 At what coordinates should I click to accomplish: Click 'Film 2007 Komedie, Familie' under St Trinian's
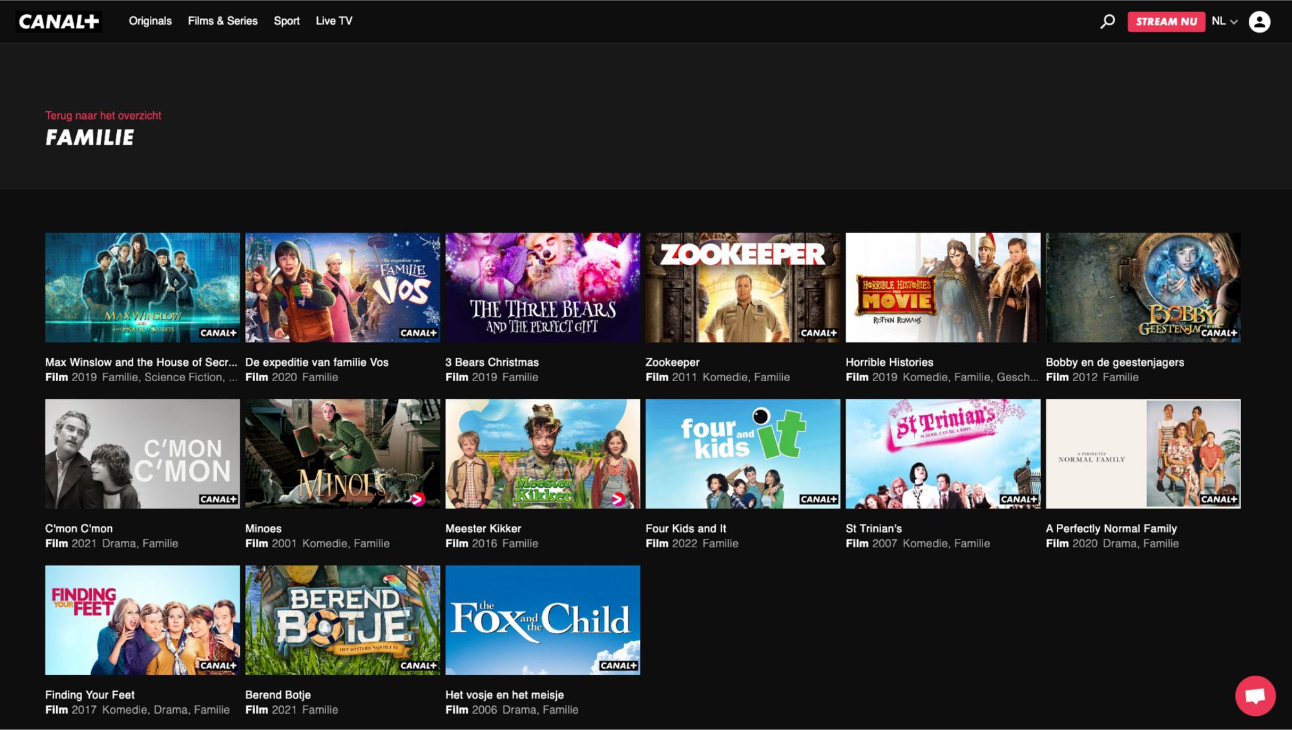click(x=918, y=543)
